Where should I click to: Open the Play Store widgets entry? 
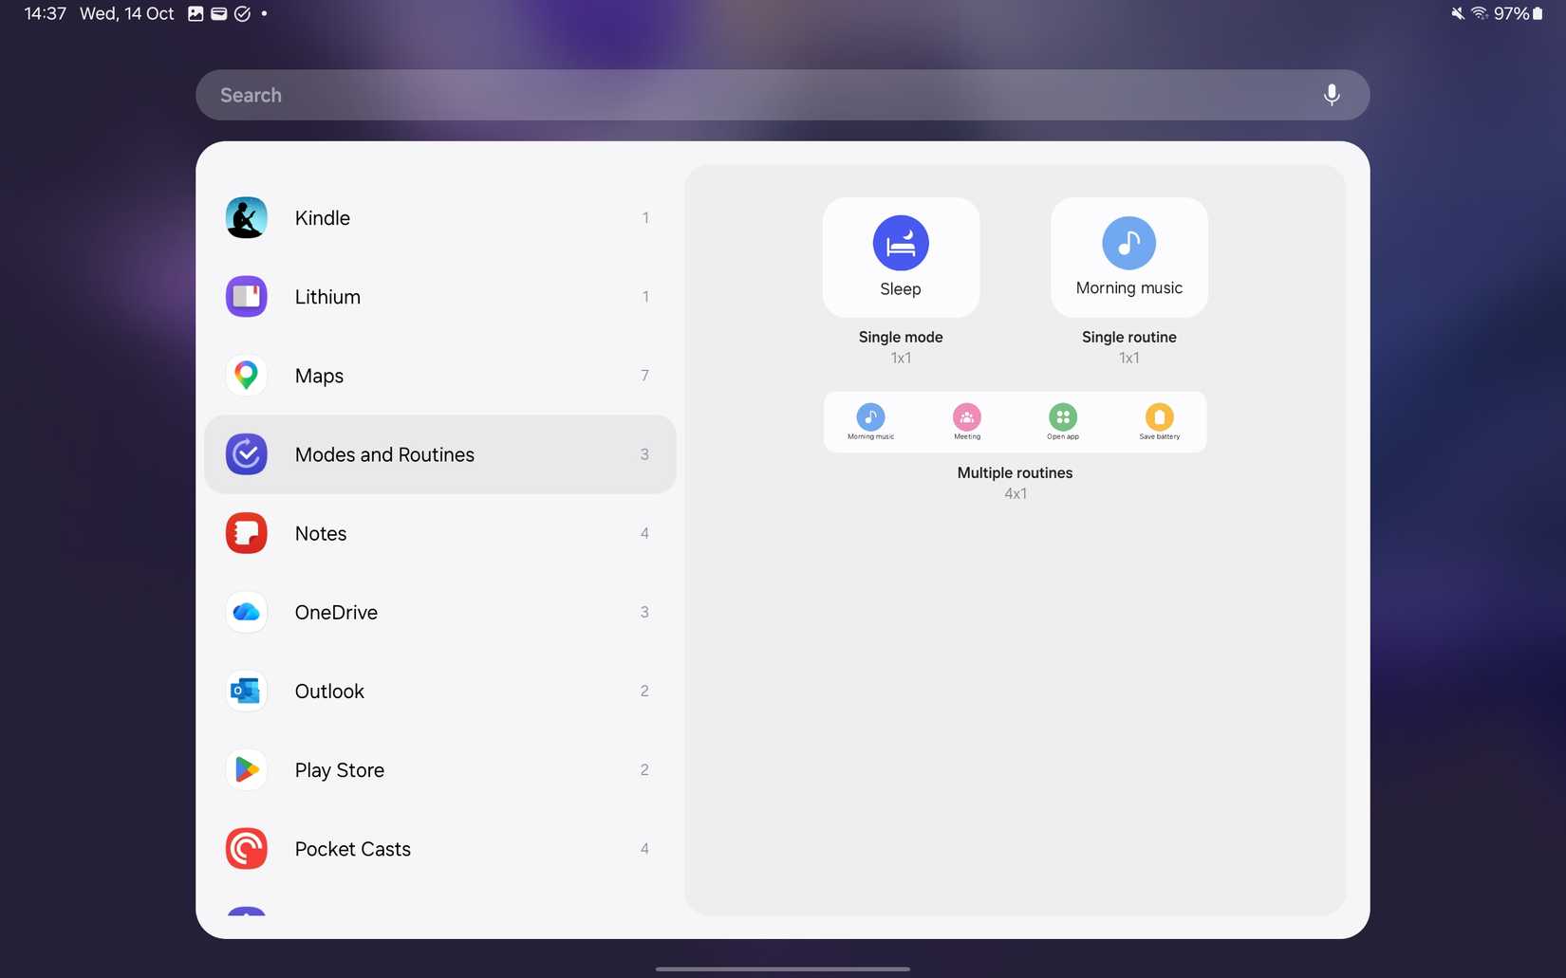(x=439, y=769)
